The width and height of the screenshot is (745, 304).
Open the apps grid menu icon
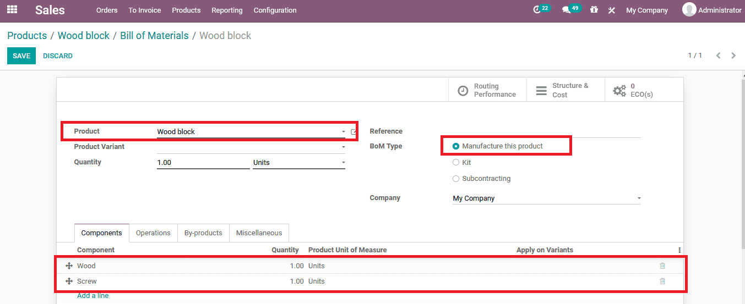point(12,9)
